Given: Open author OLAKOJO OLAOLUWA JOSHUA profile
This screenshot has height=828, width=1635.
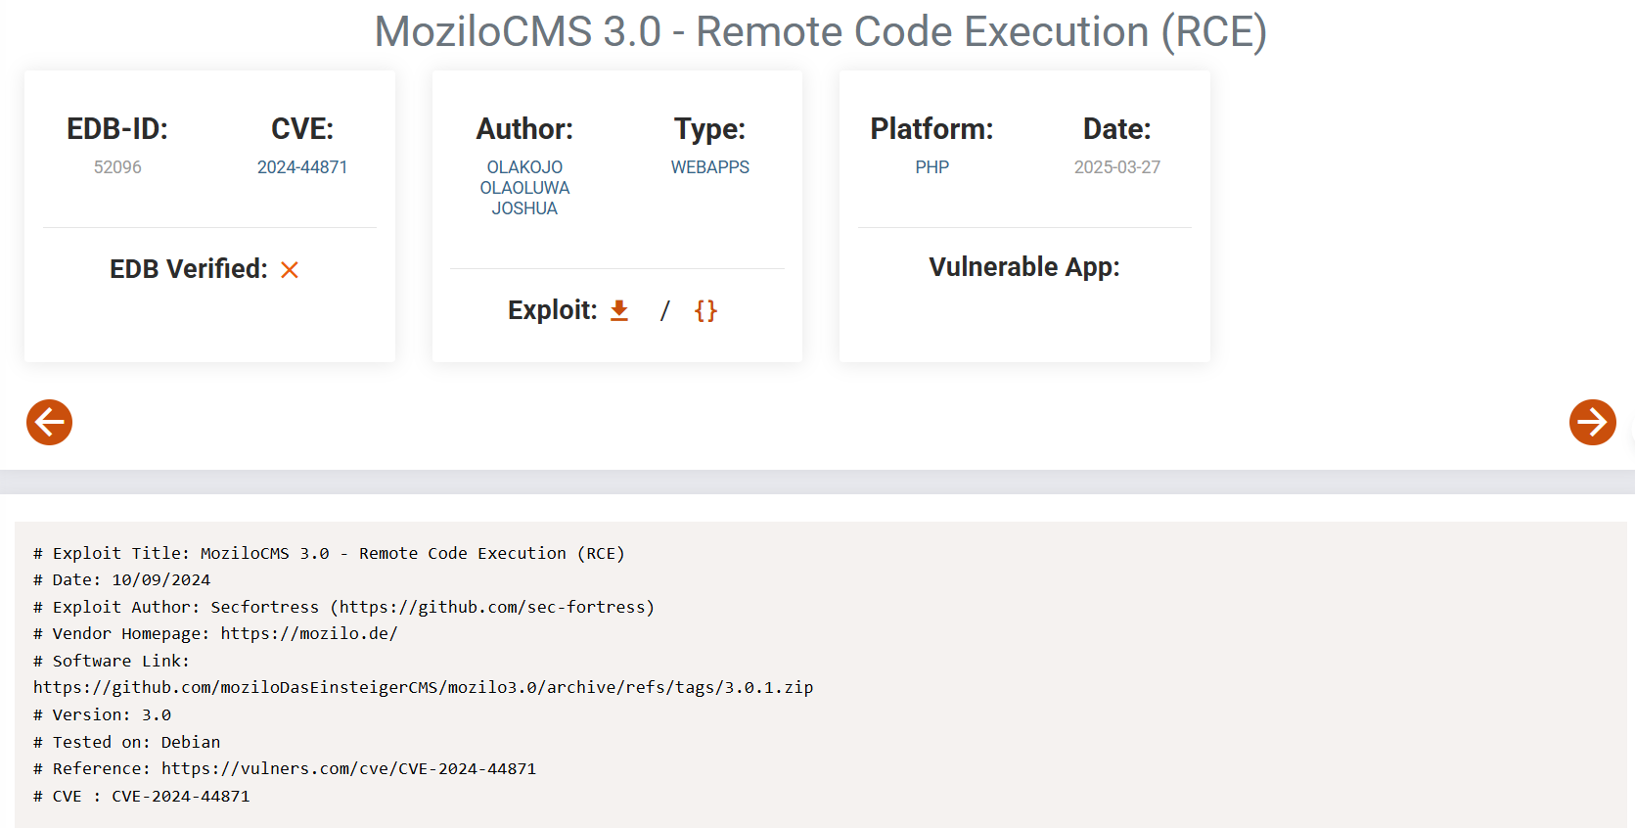Looking at the screenshot, I should click(524, 188).
